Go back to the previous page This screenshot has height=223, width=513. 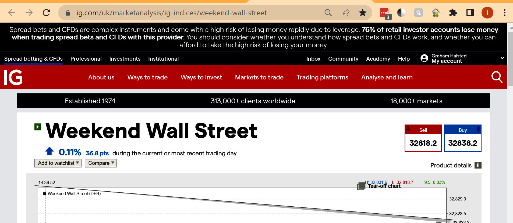12,13
